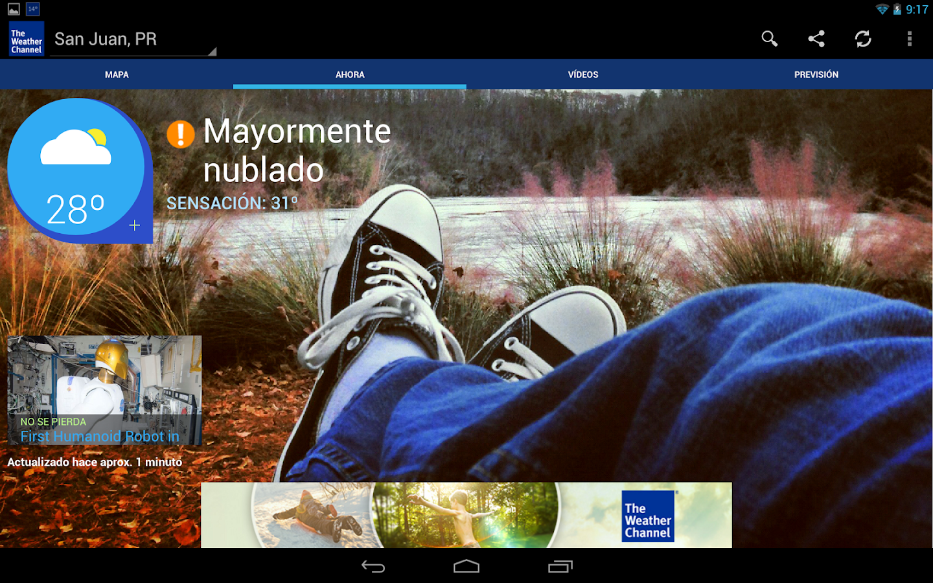Tap the Mayormente nublado condition text

click(297, 150)
